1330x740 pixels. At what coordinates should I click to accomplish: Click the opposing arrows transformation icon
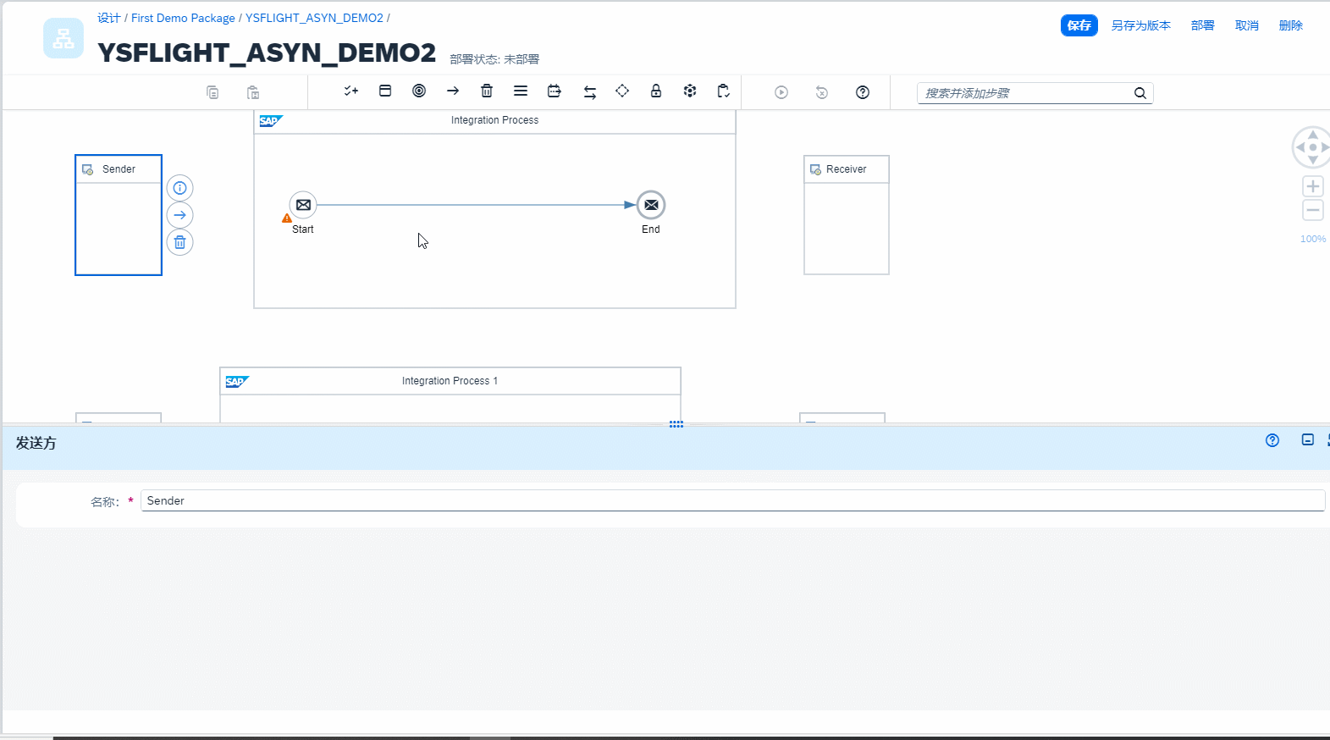click(x=590, y=92)
